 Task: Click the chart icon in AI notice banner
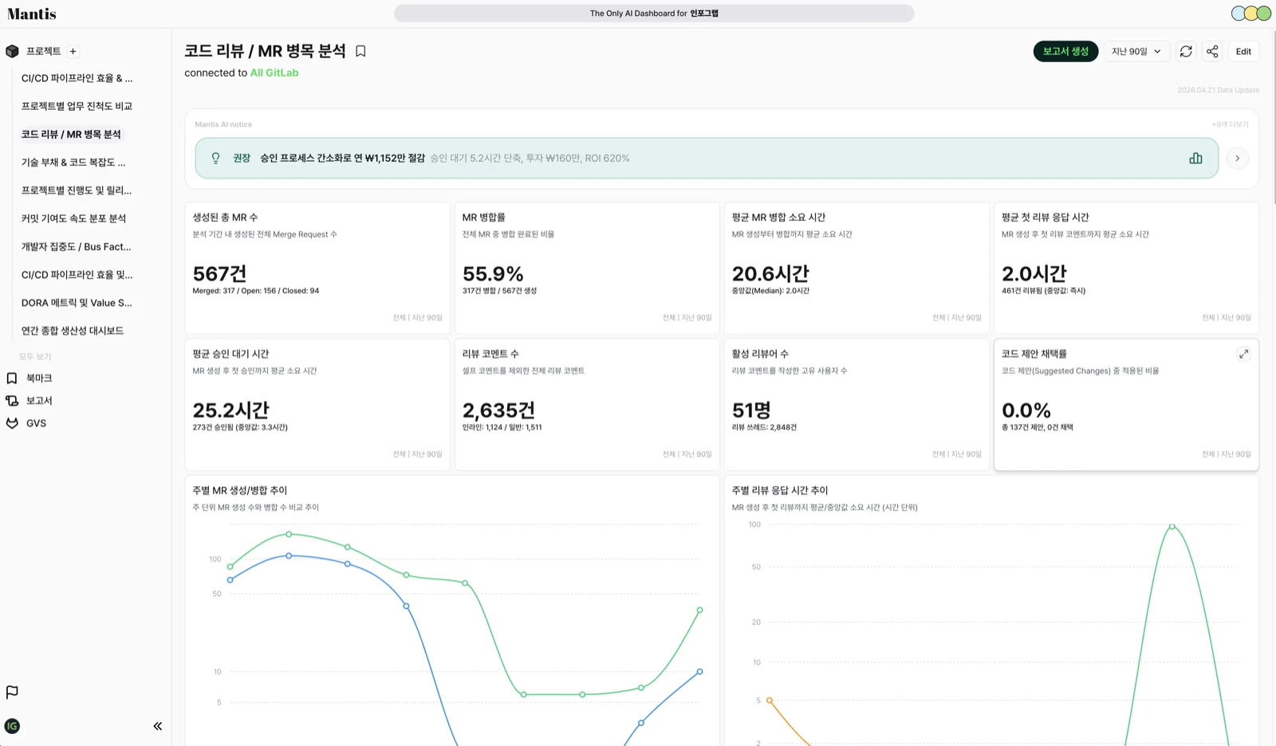click(1195, 159)
